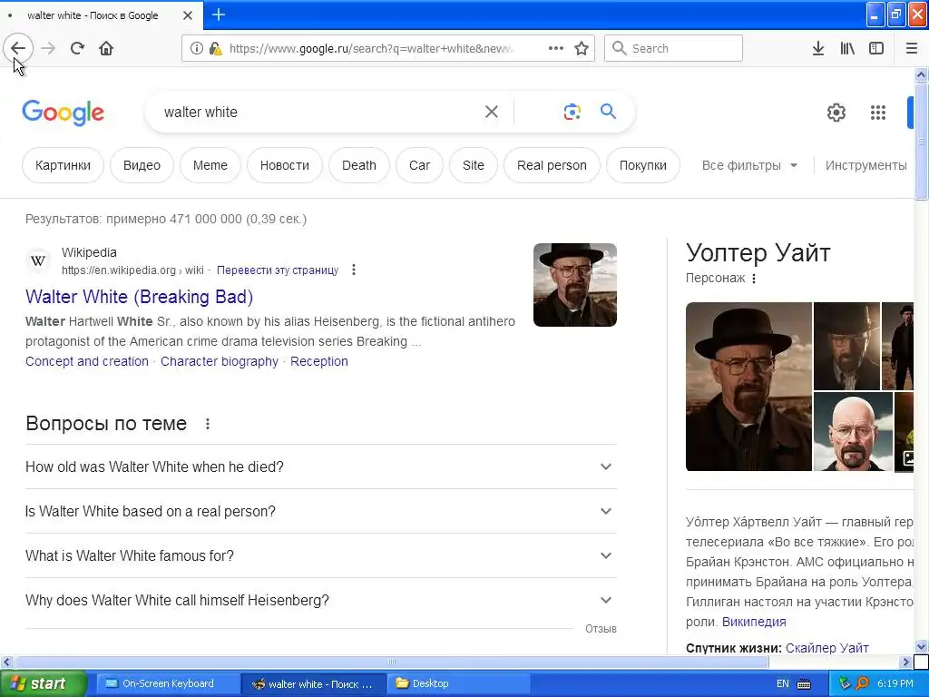Click the vertical scrollbar down arrow
Viewport: 929px width, 697px height.
point(922,646)
